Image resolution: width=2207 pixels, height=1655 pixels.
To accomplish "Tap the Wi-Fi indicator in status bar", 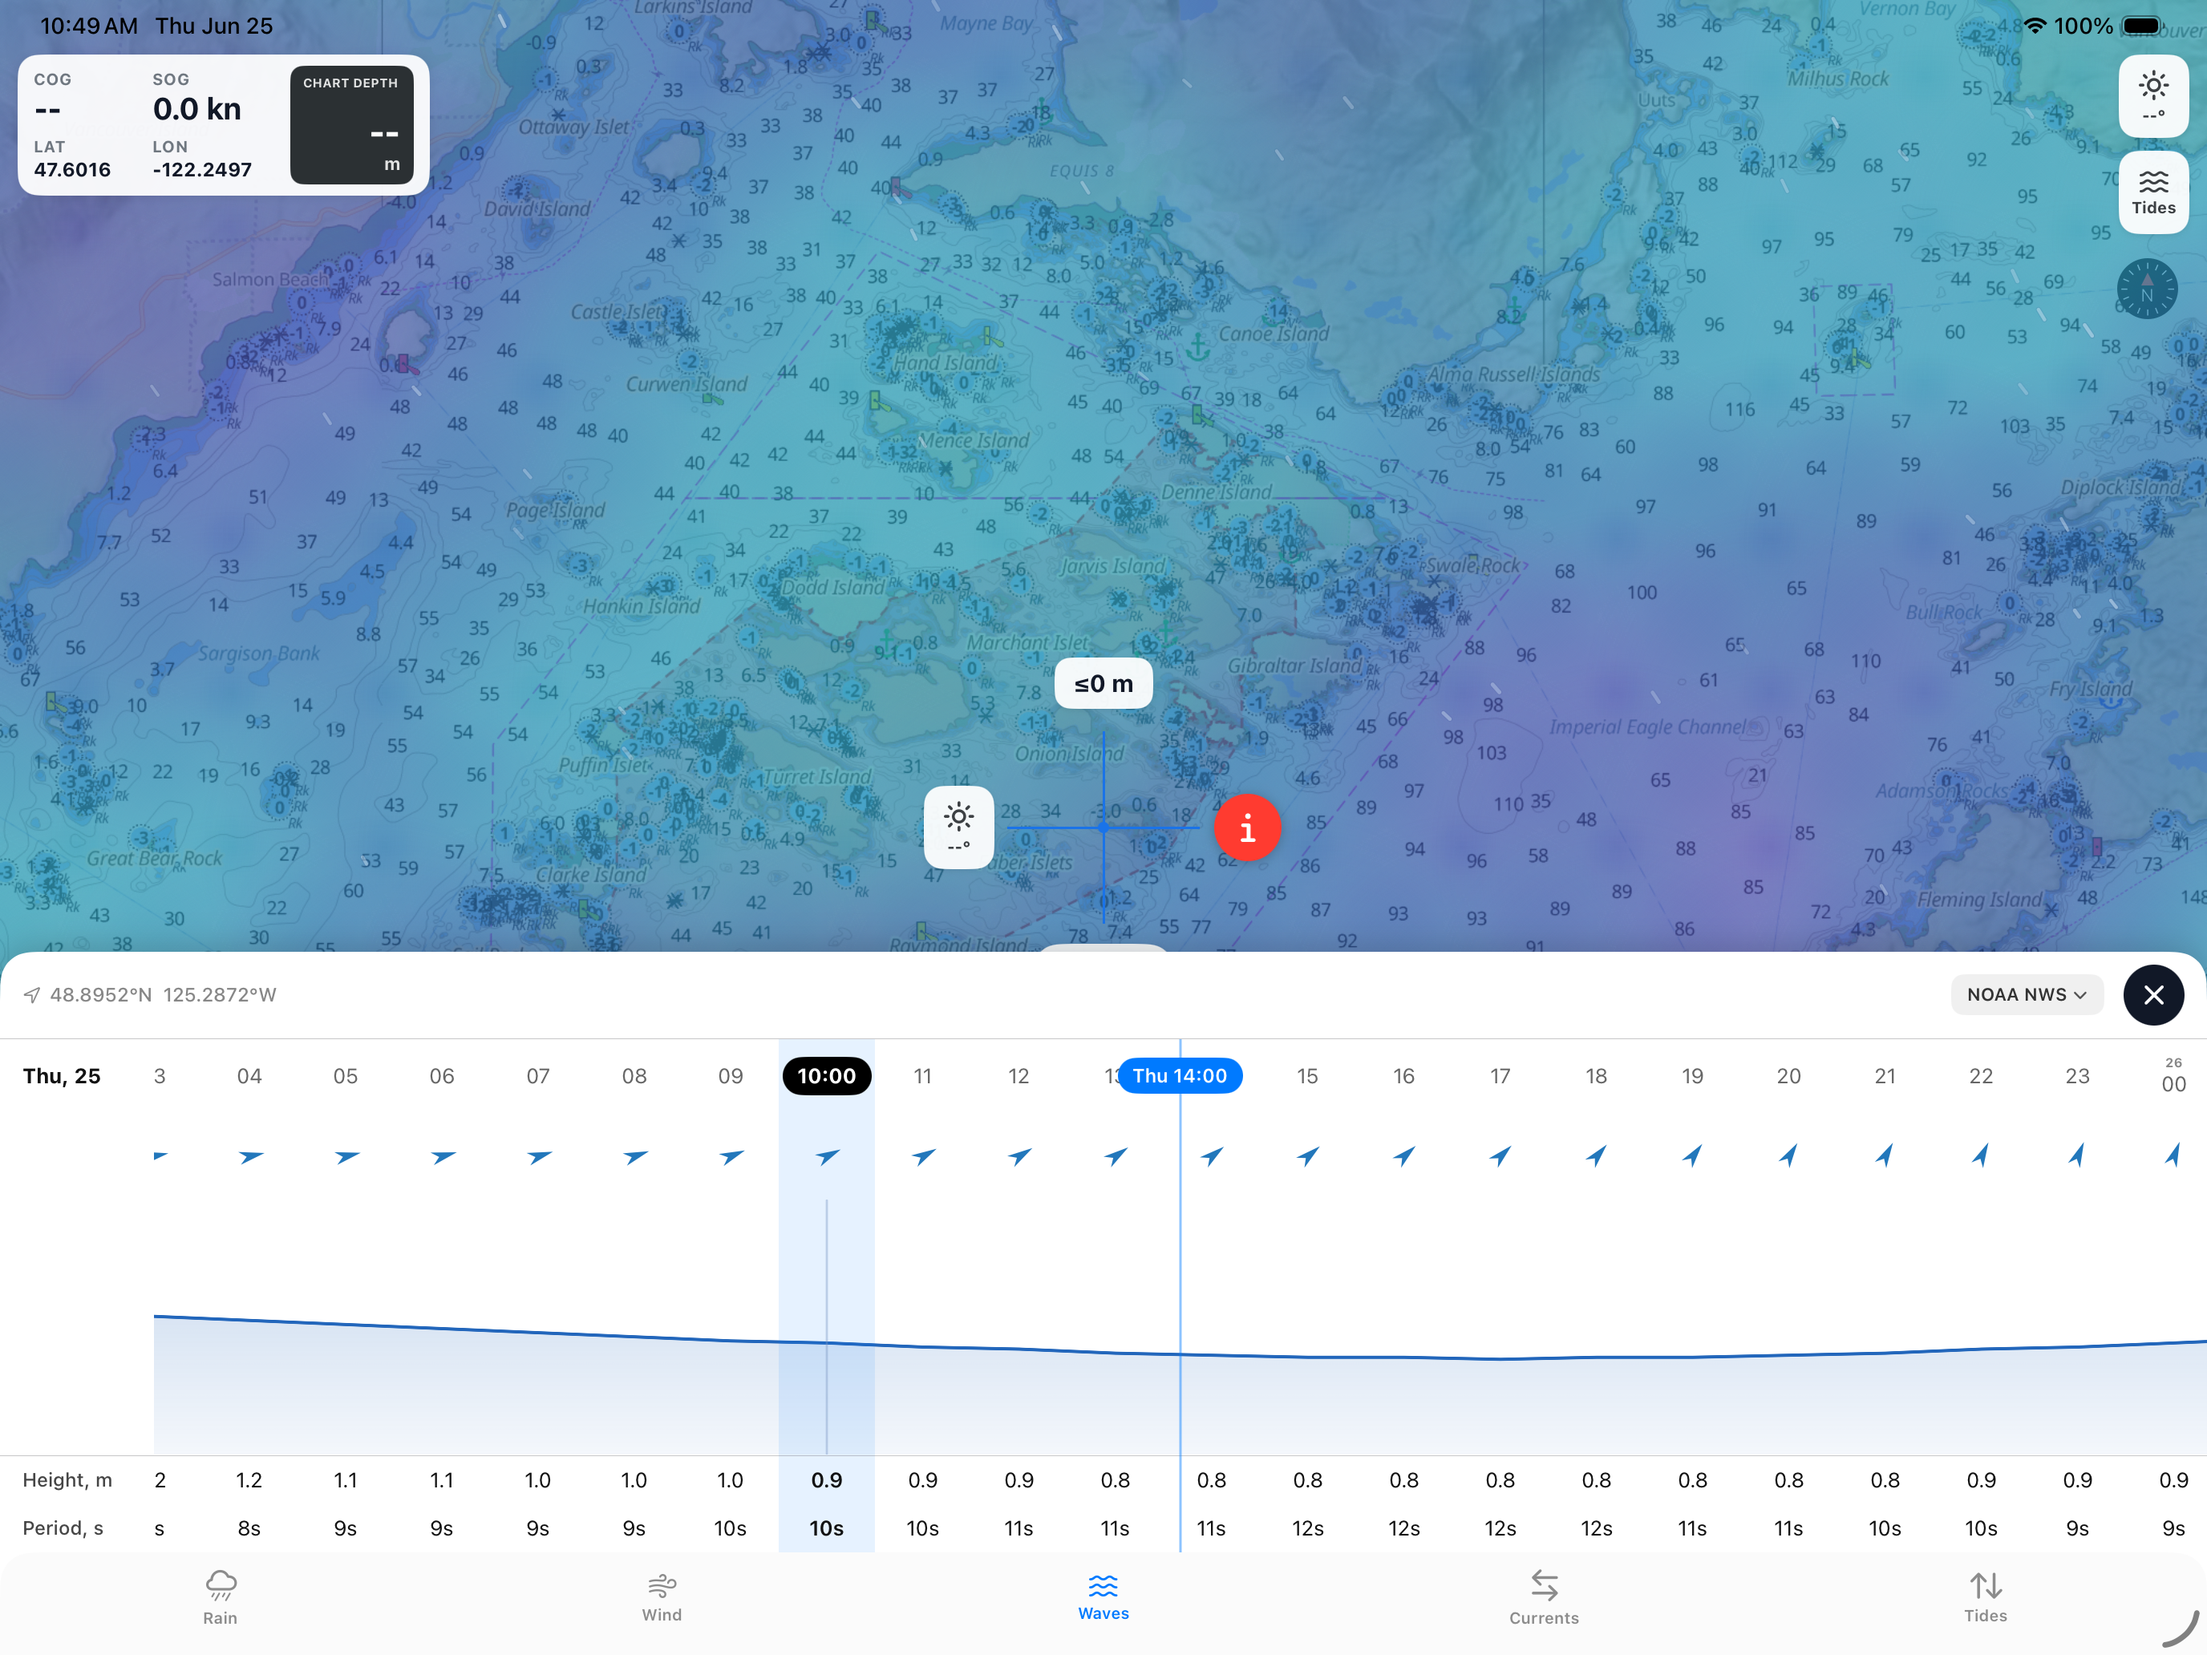I will pos(2035,26).
